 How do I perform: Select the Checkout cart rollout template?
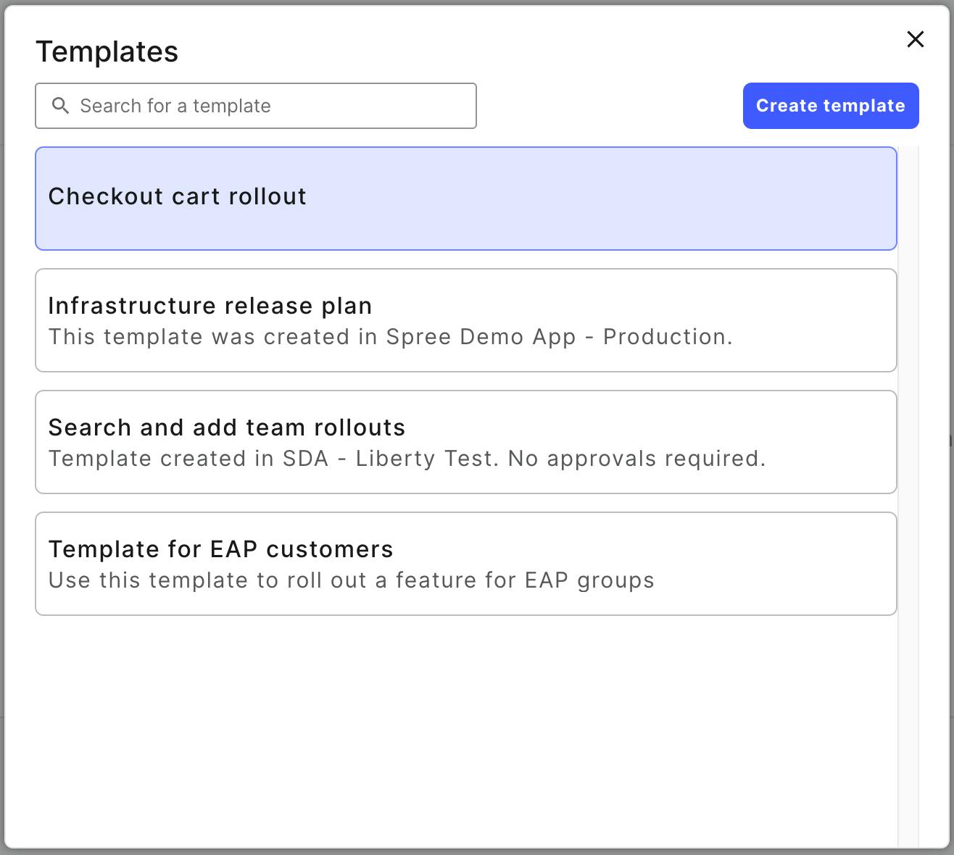point(465,199)
